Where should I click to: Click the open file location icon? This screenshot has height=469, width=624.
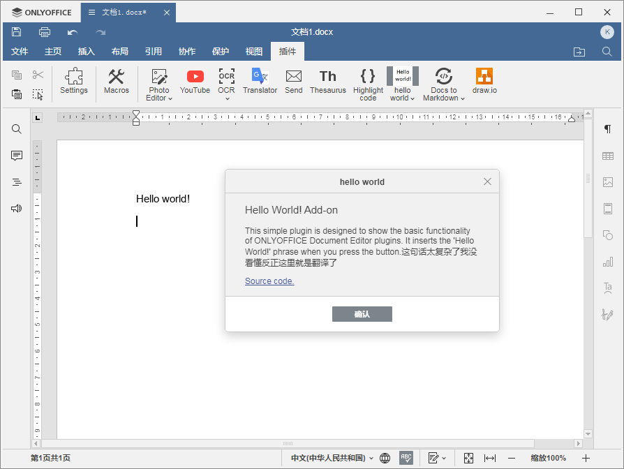(579, 52)
